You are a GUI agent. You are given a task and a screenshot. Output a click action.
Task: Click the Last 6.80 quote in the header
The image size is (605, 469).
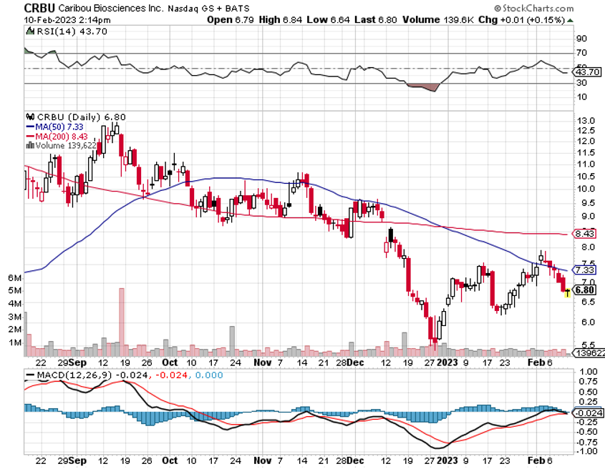coord(375,19)
